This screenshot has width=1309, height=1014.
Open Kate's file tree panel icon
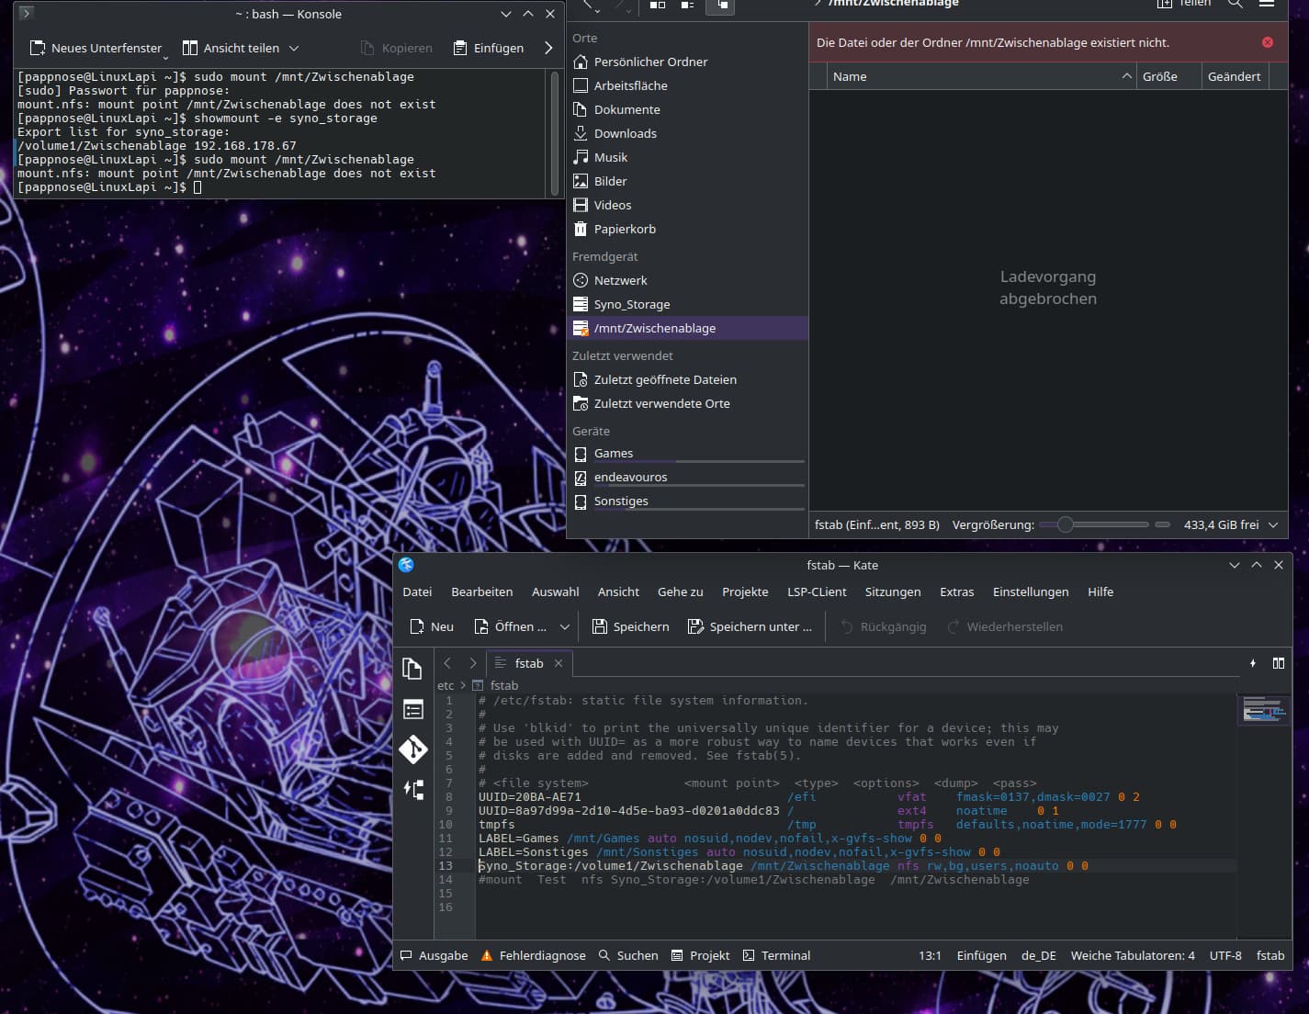click(x=412, y=790)
